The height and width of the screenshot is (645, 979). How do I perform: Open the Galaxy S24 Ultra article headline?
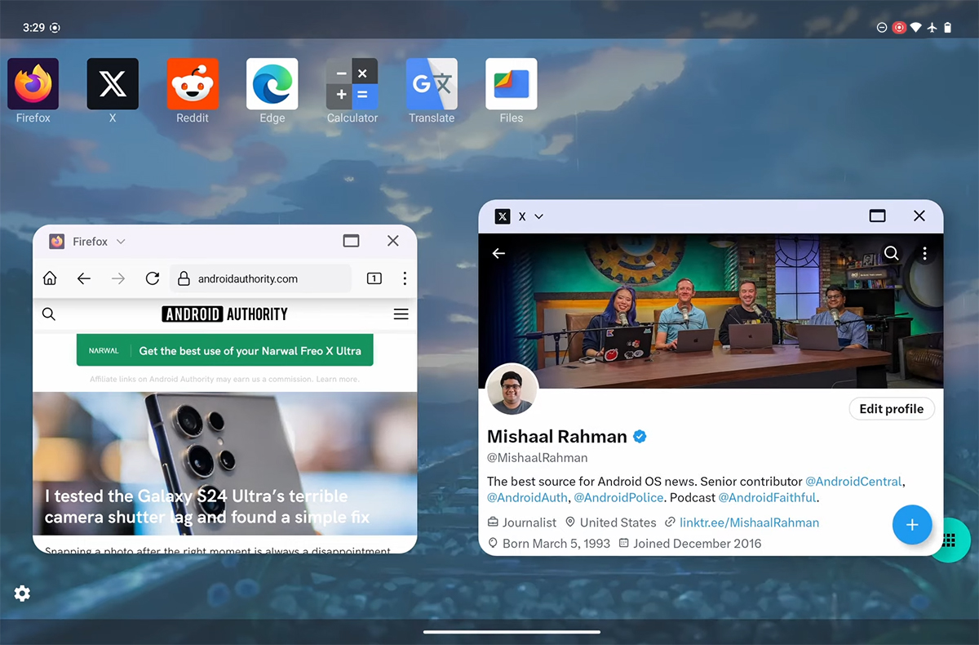coord(207,506)
